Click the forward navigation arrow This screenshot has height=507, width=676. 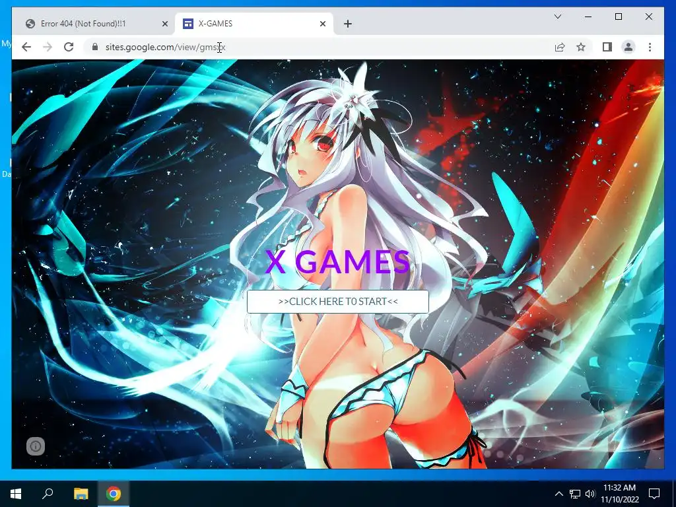(x=48, y=47)
